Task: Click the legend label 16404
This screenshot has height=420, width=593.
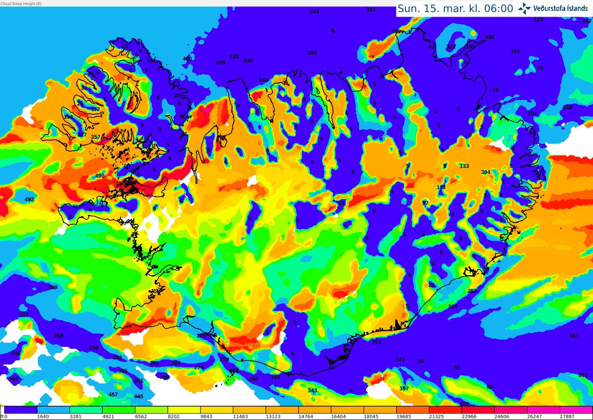Action: point(339,417)
